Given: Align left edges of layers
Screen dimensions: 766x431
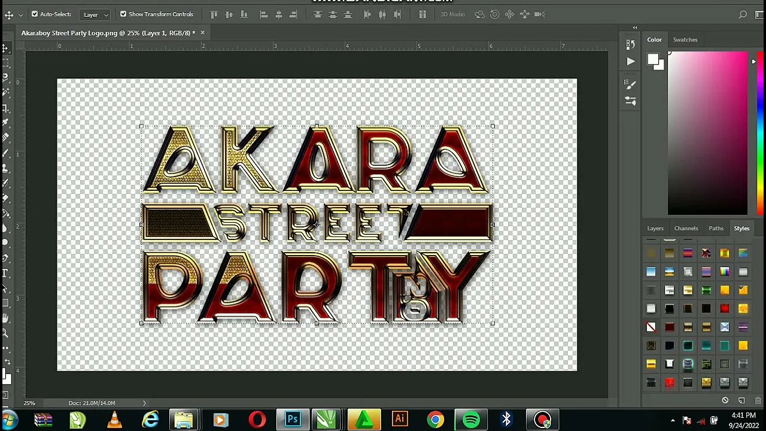Looking at the screenshot, I should tap(264, 14).
